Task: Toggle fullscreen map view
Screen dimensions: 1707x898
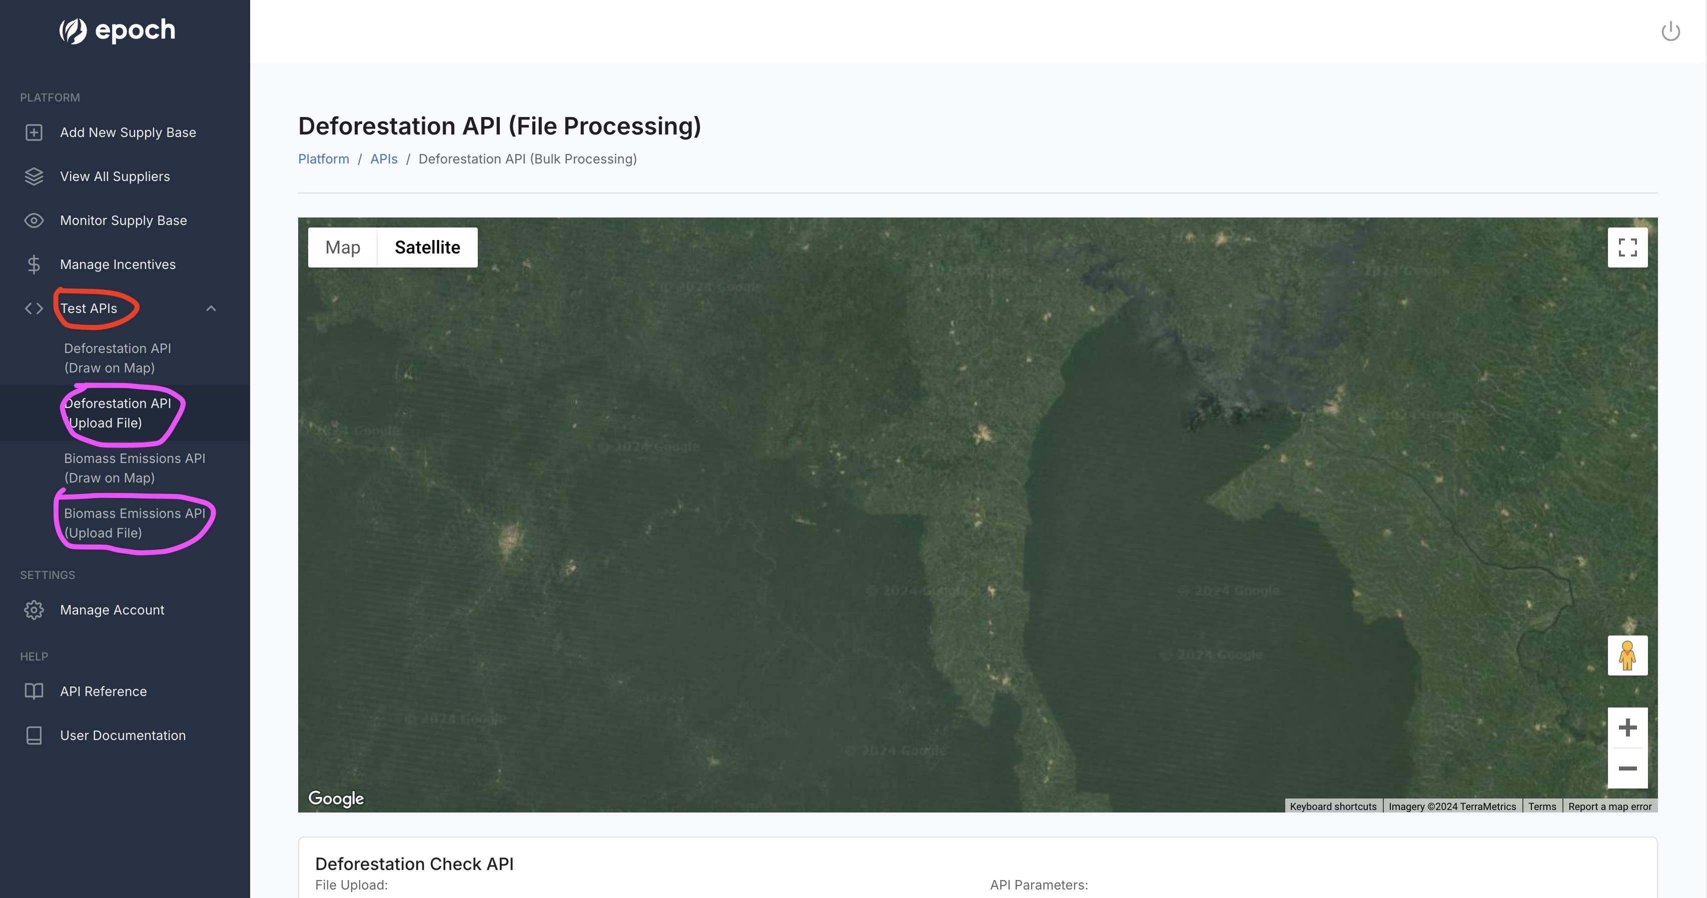Action: coord(1627,247)
